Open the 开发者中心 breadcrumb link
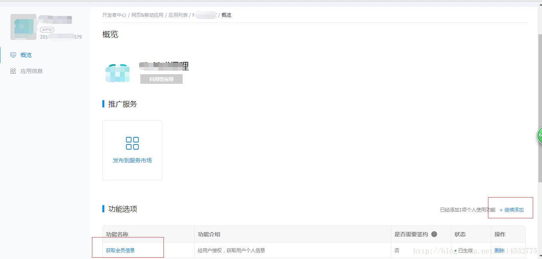The width and height of the screenshot is (542, 259). 114,15
